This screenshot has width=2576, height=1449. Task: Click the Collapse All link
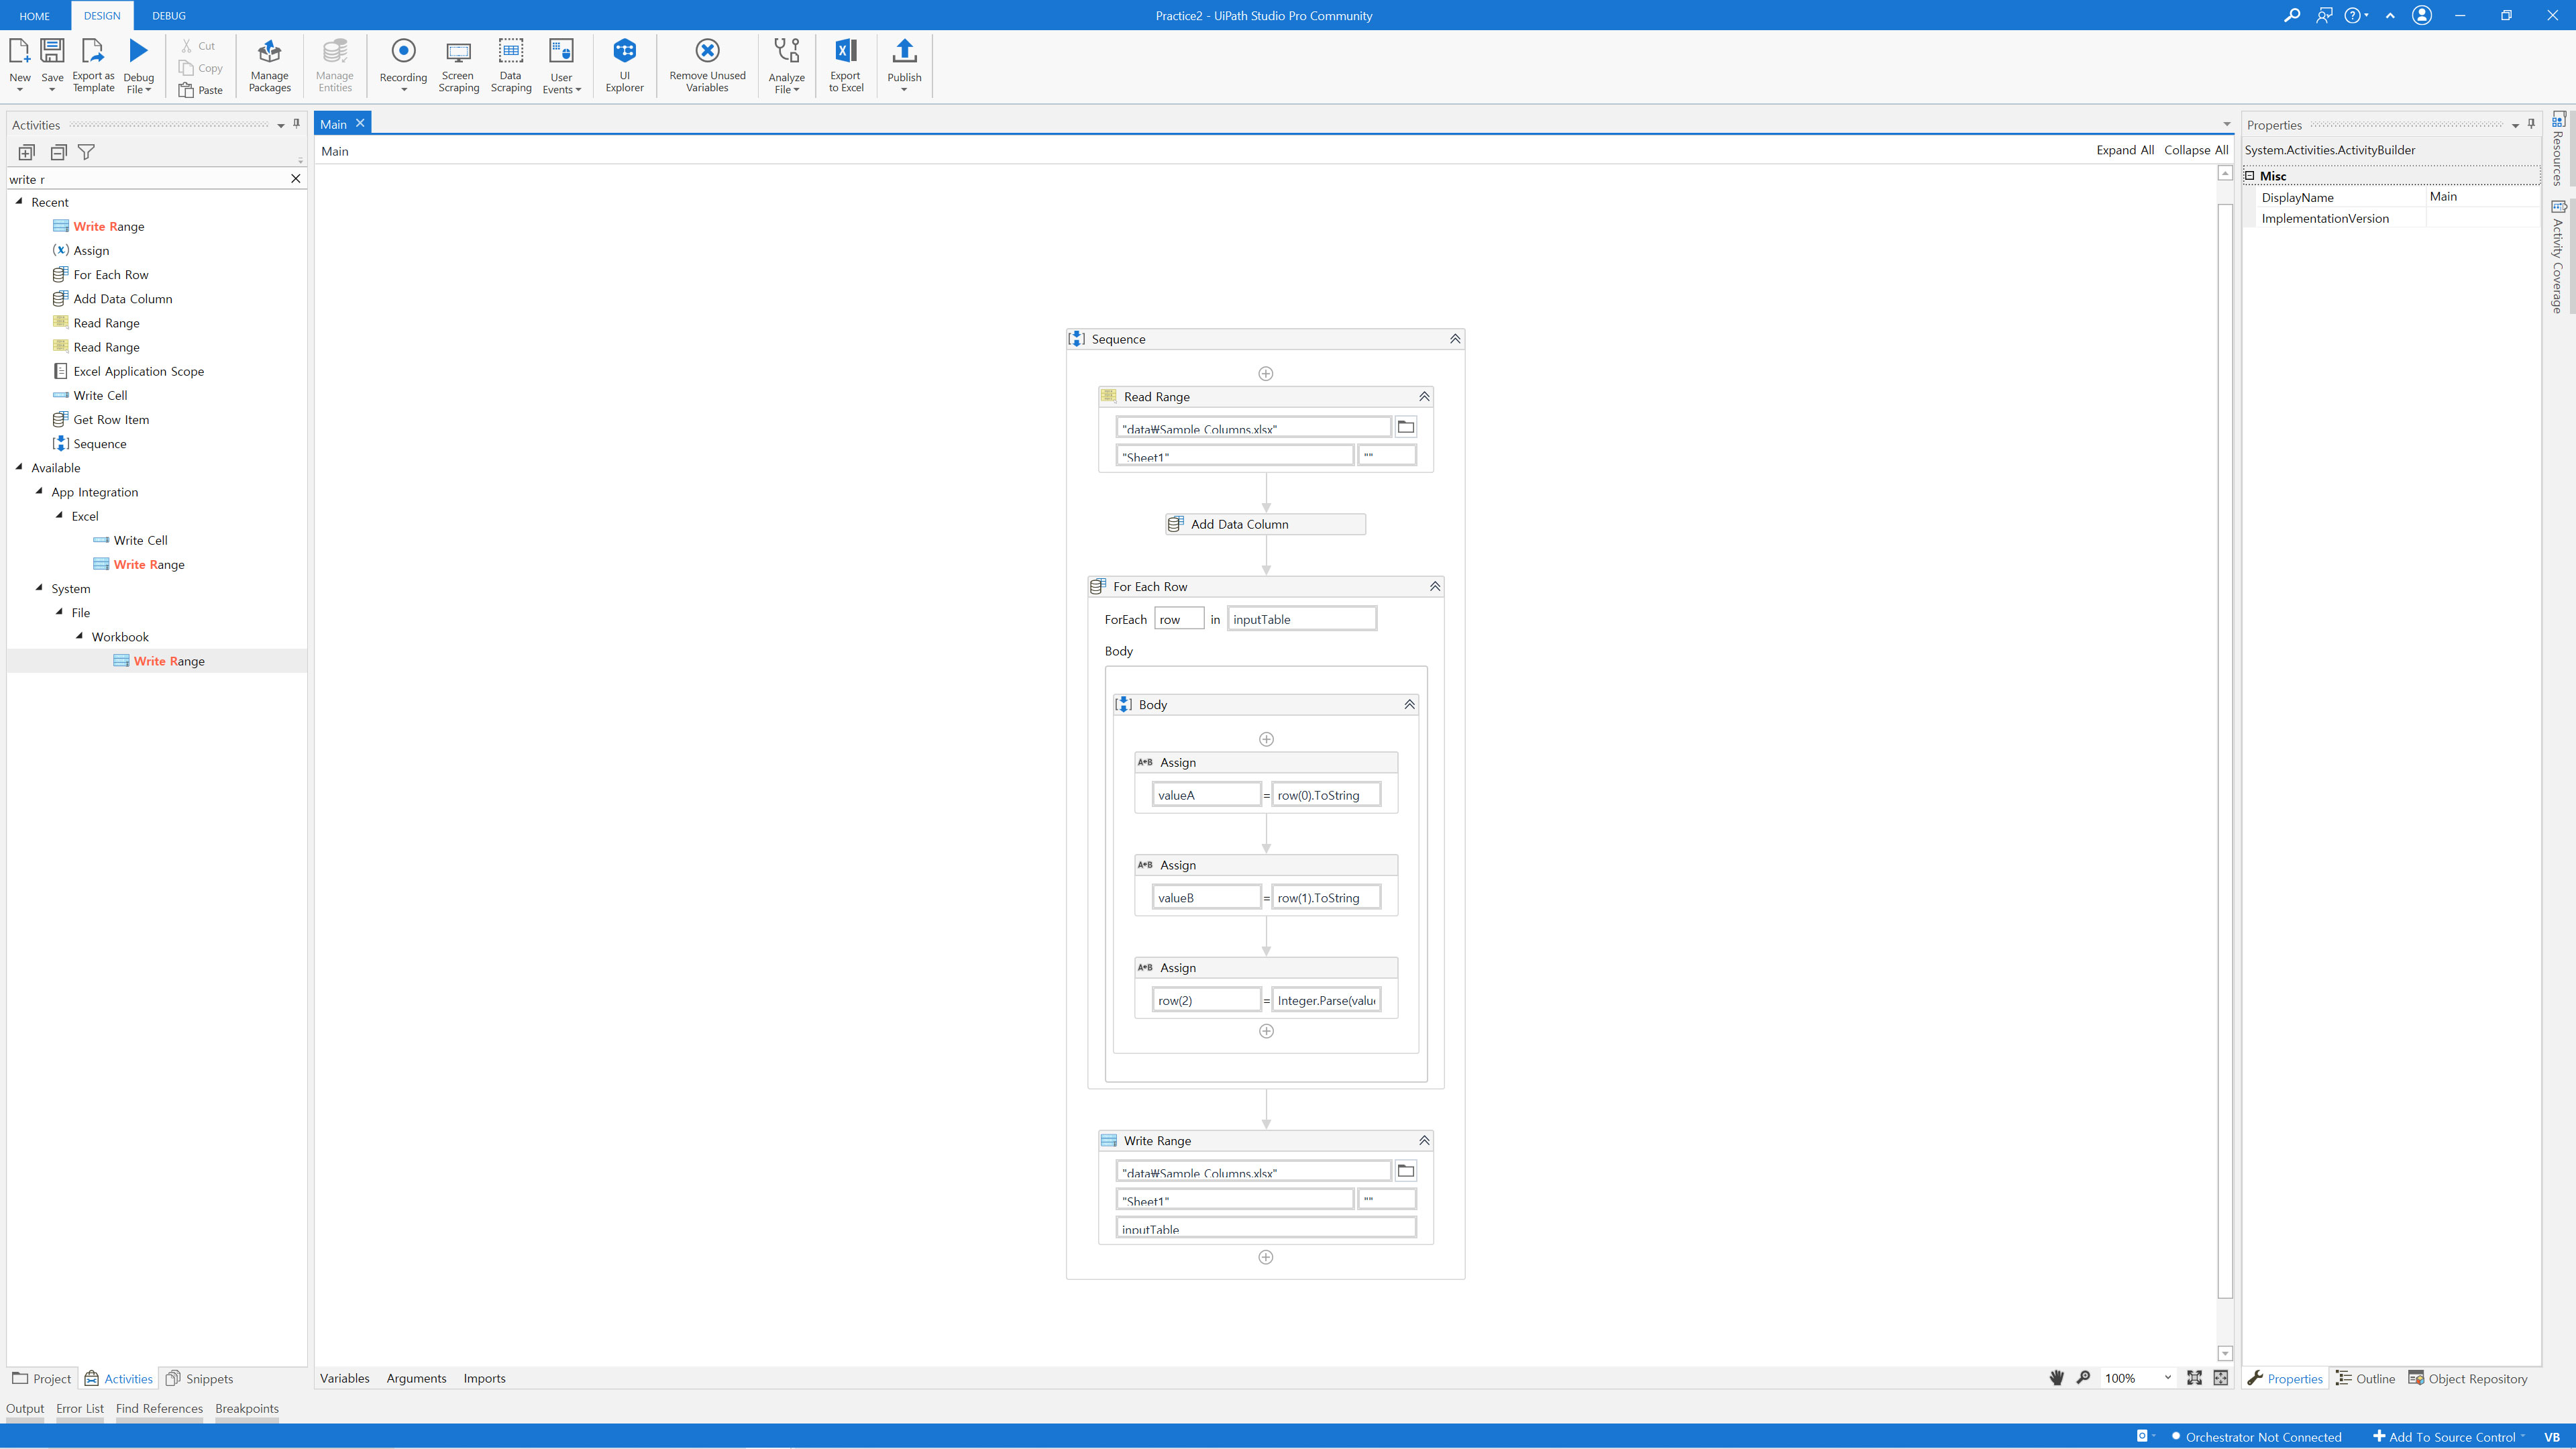tap(2195, 150)
